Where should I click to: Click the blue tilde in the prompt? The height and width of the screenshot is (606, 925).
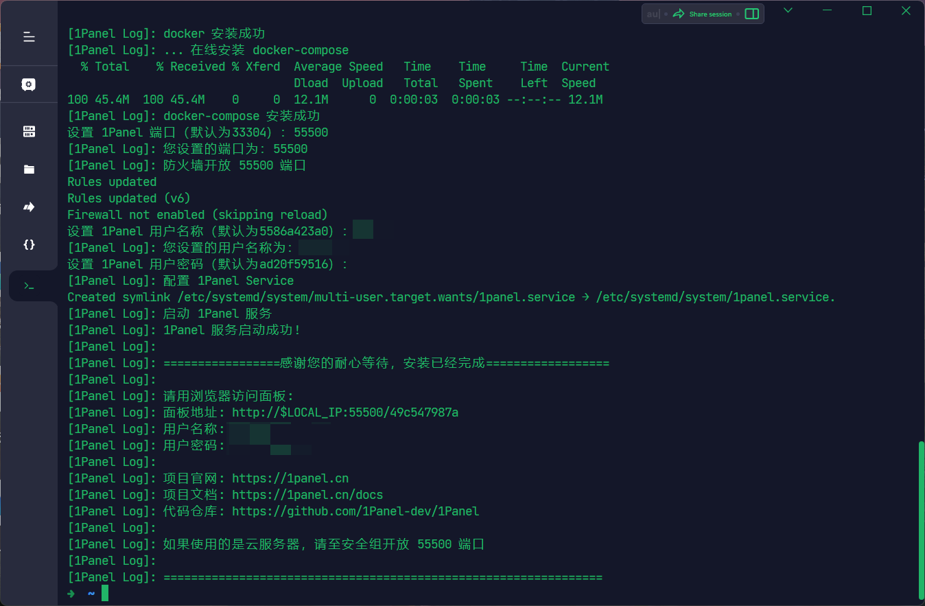pyautogui.click(x=91, y=594)
